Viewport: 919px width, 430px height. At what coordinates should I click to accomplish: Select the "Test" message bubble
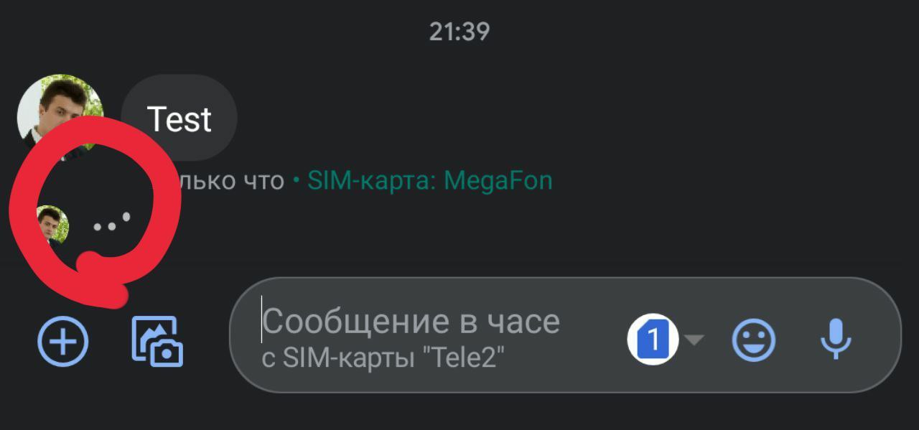point(179,118)
